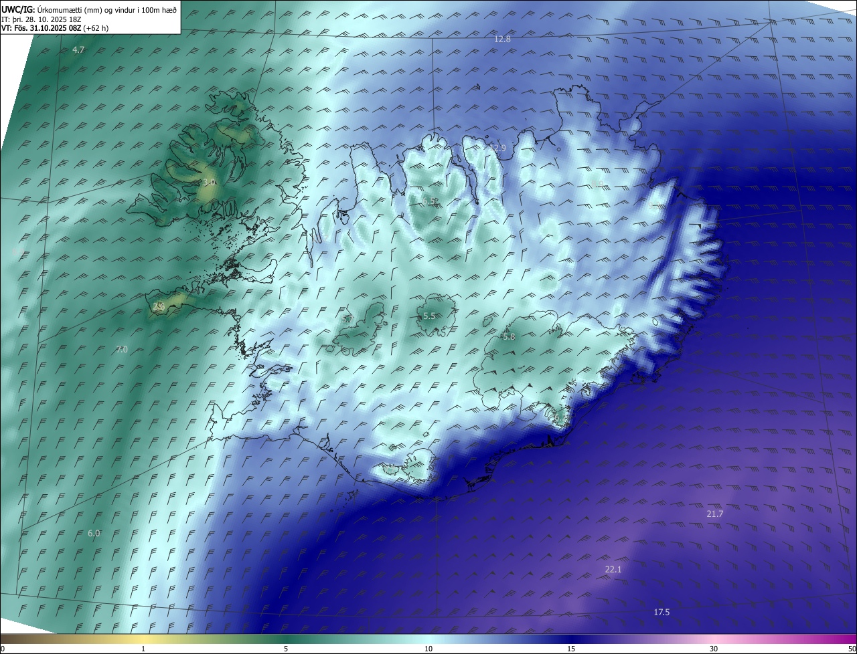Click the 15 tick on color scale
The width and height of the screenshot is (857, 654).
pos(571,649)
